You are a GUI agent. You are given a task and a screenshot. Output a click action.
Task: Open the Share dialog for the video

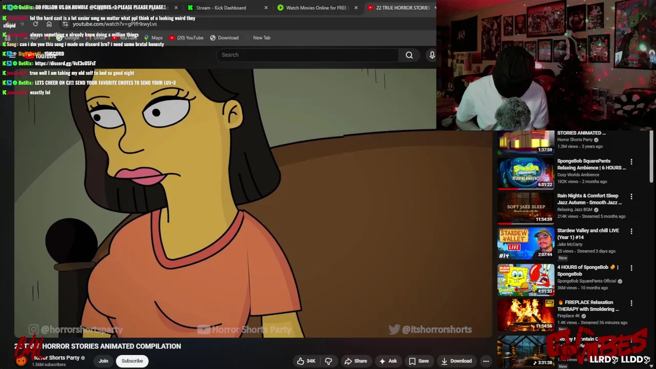[356, 361]
